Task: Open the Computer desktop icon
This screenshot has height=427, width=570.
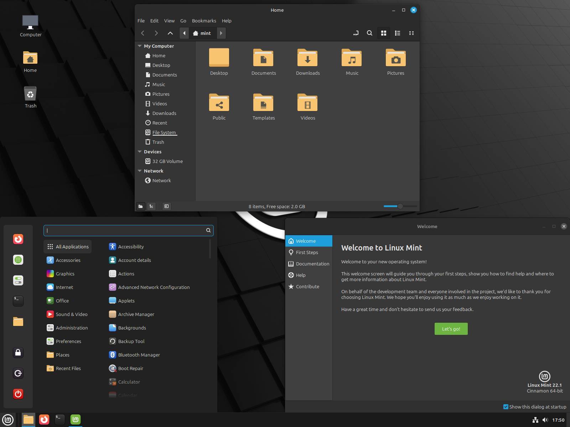Action: tap(30, 26)
